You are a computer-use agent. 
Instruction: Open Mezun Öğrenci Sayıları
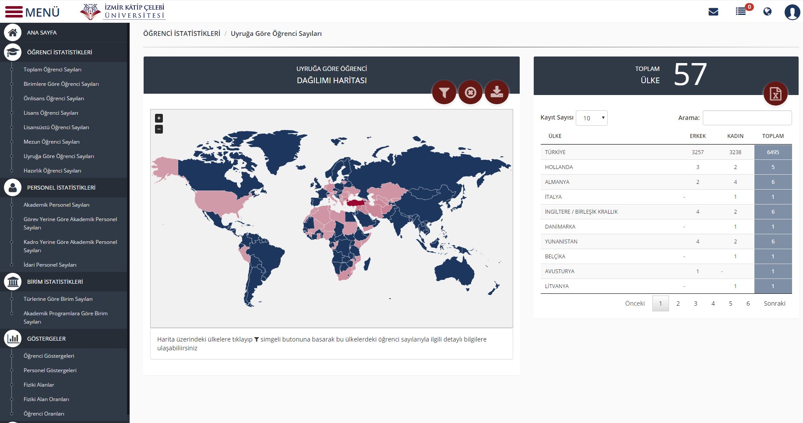(x=52, y=142)
